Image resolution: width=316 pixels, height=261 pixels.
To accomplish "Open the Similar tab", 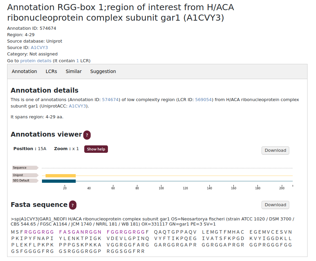I will [x=73, y=71].
